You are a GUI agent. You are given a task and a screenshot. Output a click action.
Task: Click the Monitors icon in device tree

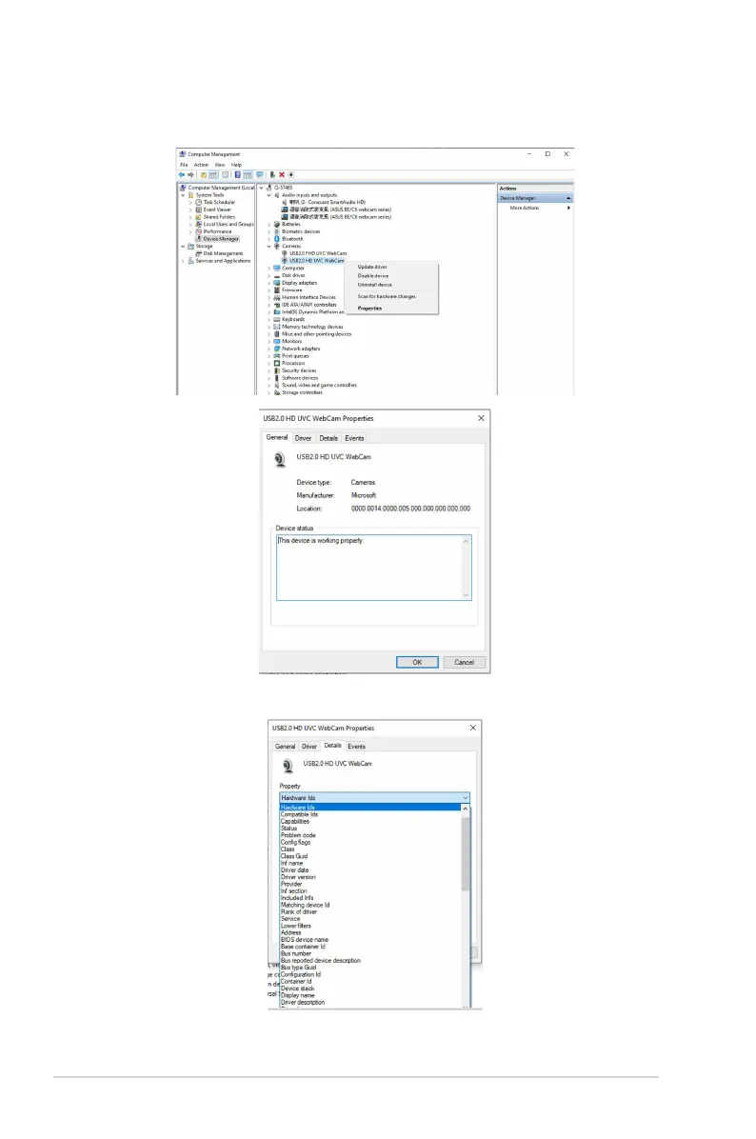pyautogui.click(x=277, y=341)
